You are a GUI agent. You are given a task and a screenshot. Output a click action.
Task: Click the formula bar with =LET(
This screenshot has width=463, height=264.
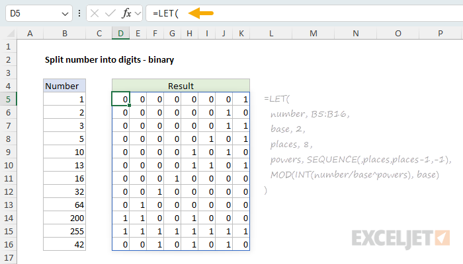coord(304,14)
